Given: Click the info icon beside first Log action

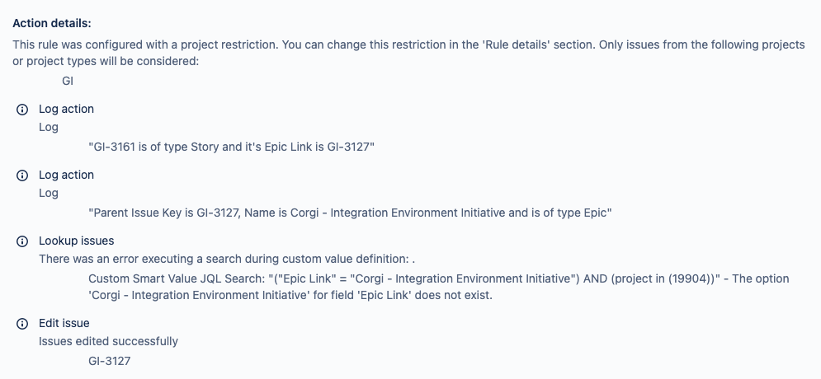Looking at the screenshot, I should click(22, 110).
